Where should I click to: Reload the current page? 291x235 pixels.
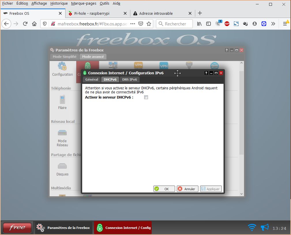pyautogui.click(x=25, y=24)
